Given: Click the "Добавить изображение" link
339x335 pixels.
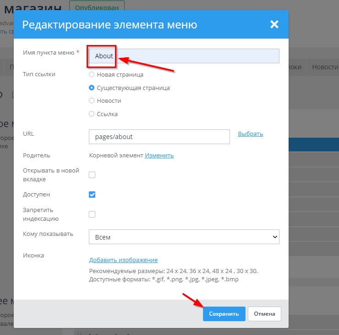Looking at the screenshot, I should (123, 260).
